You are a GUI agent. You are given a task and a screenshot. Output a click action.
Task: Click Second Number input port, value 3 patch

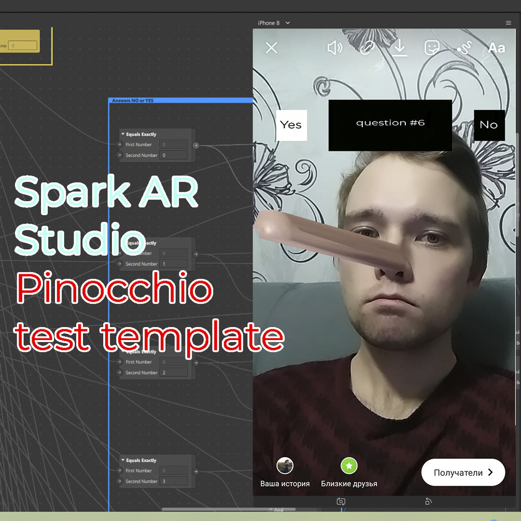pos(120,481)
